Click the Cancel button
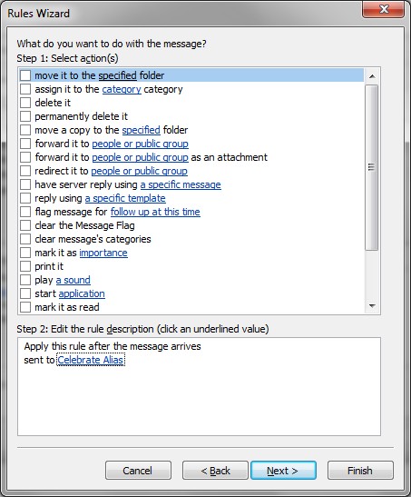This screenshot has width=411, height=497. pos(138,471)
